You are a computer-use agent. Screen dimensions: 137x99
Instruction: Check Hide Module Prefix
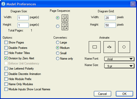[x=6, y=79]
